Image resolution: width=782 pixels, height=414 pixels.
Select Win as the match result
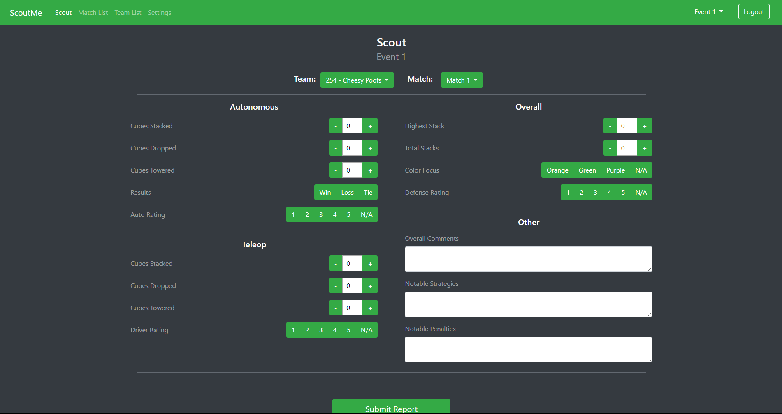pos(325,192)
